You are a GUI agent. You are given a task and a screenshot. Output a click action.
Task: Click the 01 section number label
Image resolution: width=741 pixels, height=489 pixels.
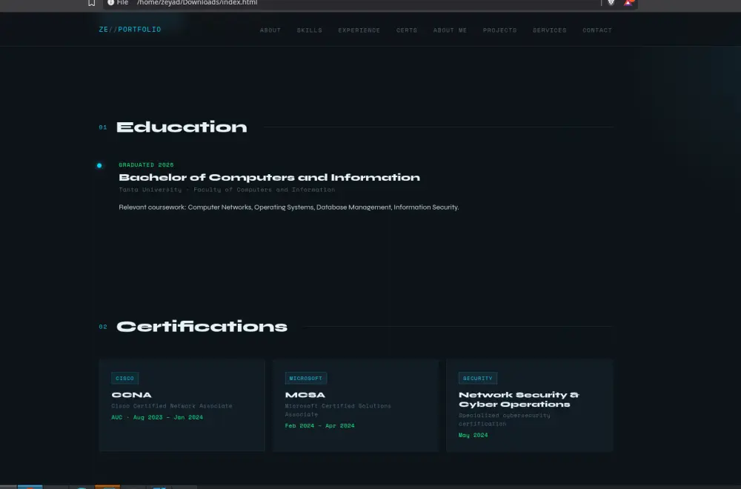coord(103,127)
